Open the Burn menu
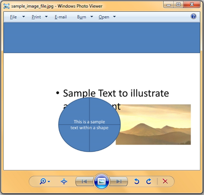Screen dimensions: 204x195 coord(82,17)
